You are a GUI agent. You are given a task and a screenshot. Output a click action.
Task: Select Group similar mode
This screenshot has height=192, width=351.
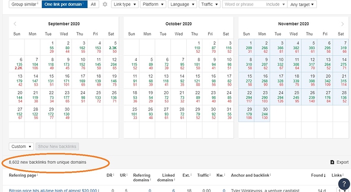(25, 4)
